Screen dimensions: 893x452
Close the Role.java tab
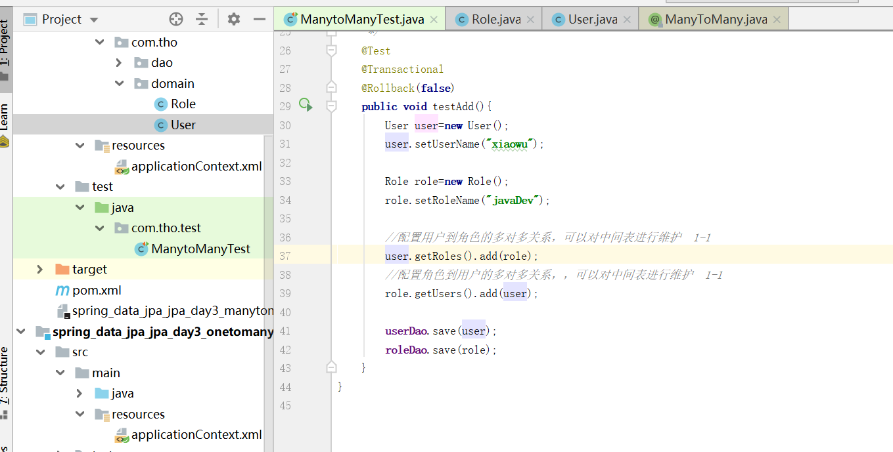[x=530, y=20]
